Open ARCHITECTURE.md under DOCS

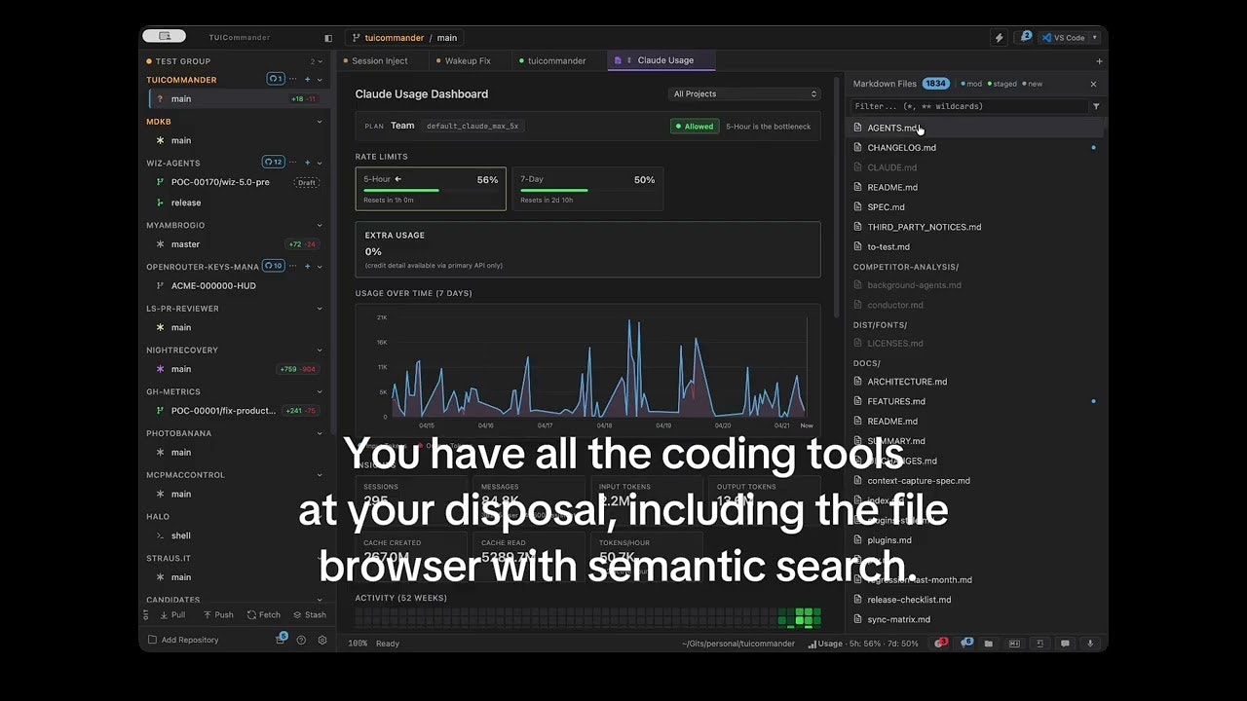[x=974, y=382]
